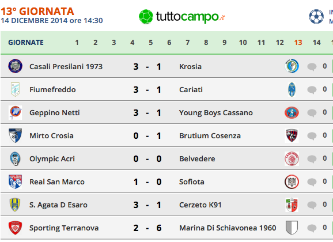Go to giornata 7
The image size is (333, 242).
click(x=187, y=43)
